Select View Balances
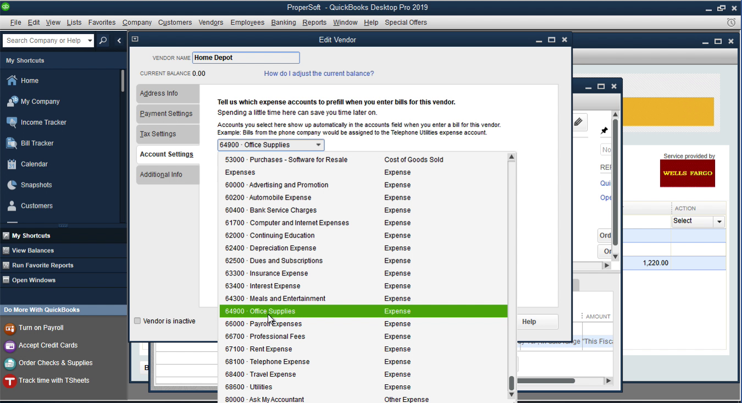The width and height of the screenshot is (742, 403). [63, 250]
